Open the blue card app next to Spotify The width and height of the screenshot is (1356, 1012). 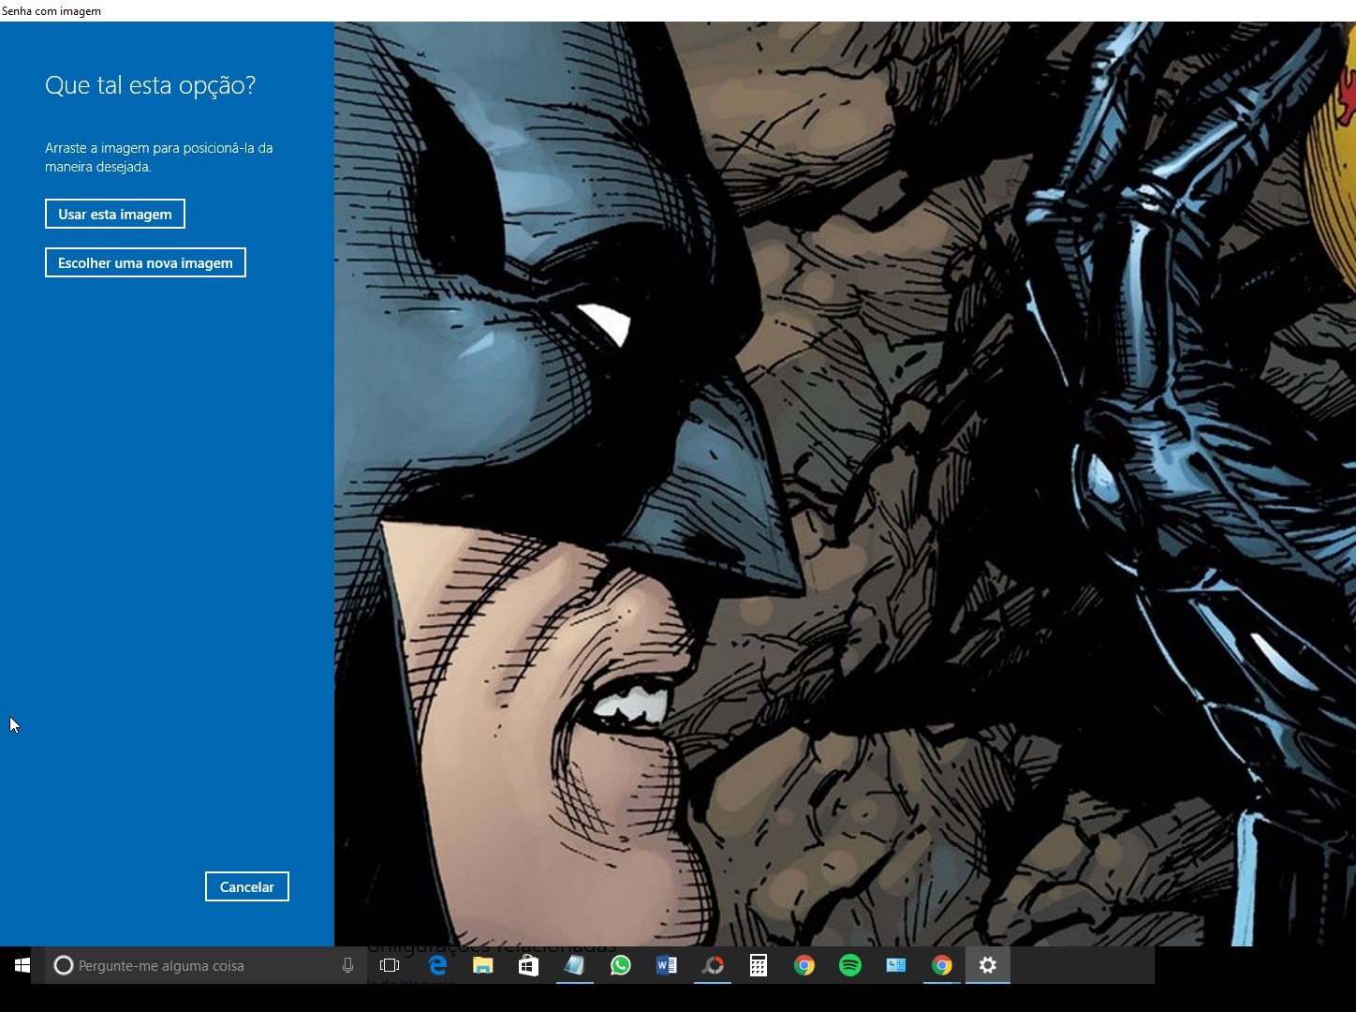[896, 965]
